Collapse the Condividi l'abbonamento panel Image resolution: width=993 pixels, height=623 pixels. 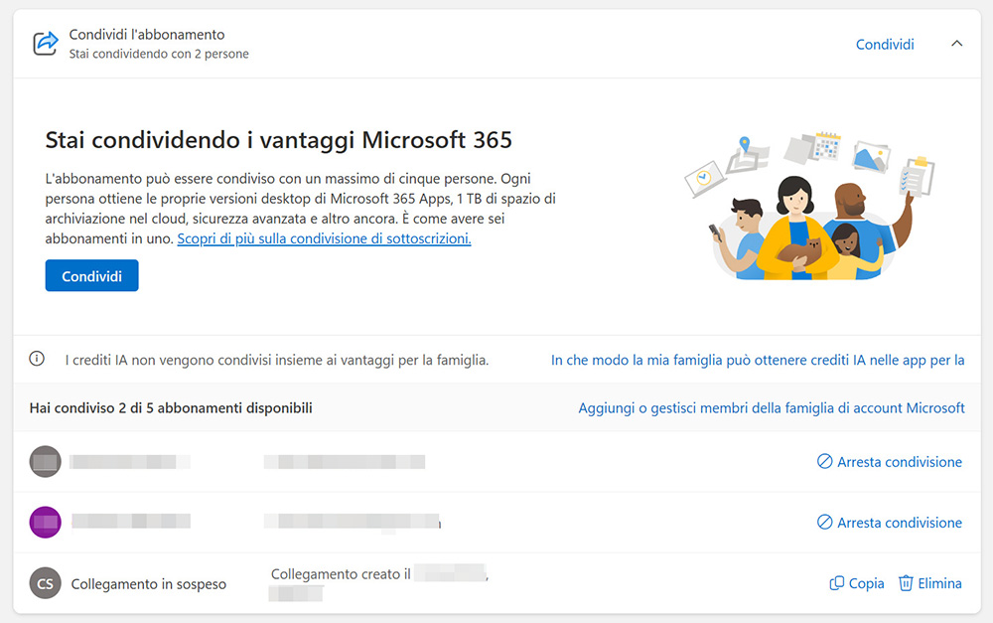[x=956, y=44]
